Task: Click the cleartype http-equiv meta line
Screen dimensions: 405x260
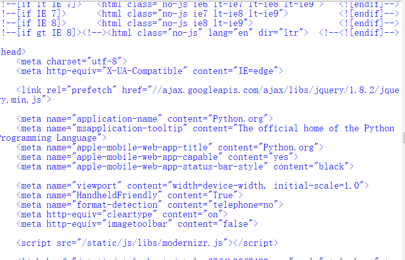Action: point(122,214)
